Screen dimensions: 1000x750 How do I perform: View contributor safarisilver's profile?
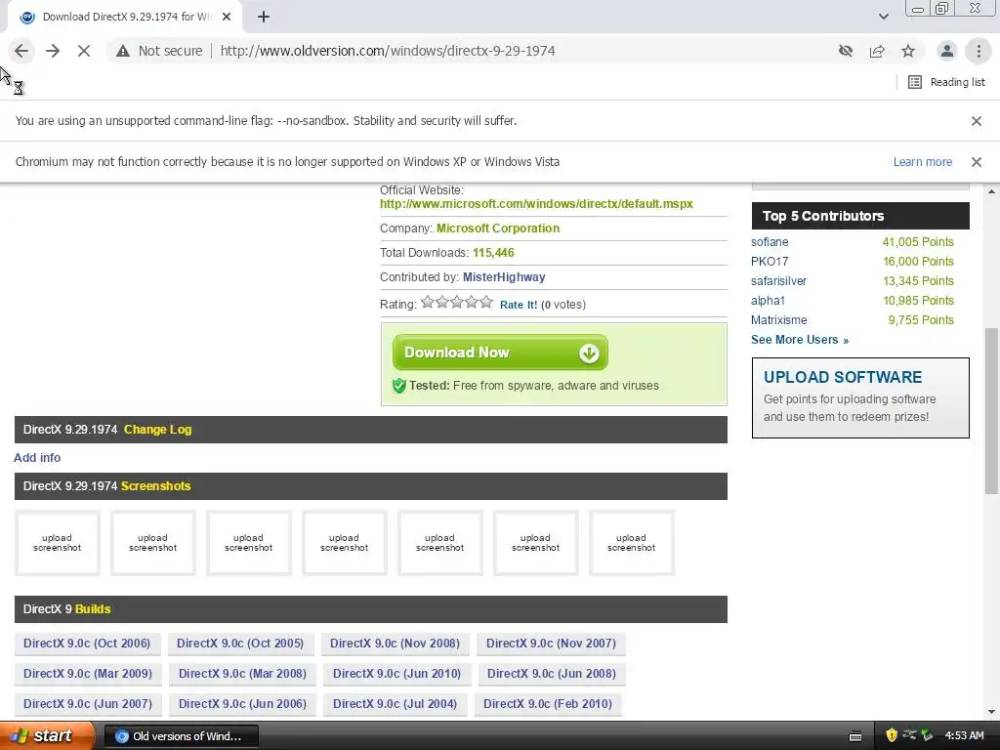pos(778,281)
